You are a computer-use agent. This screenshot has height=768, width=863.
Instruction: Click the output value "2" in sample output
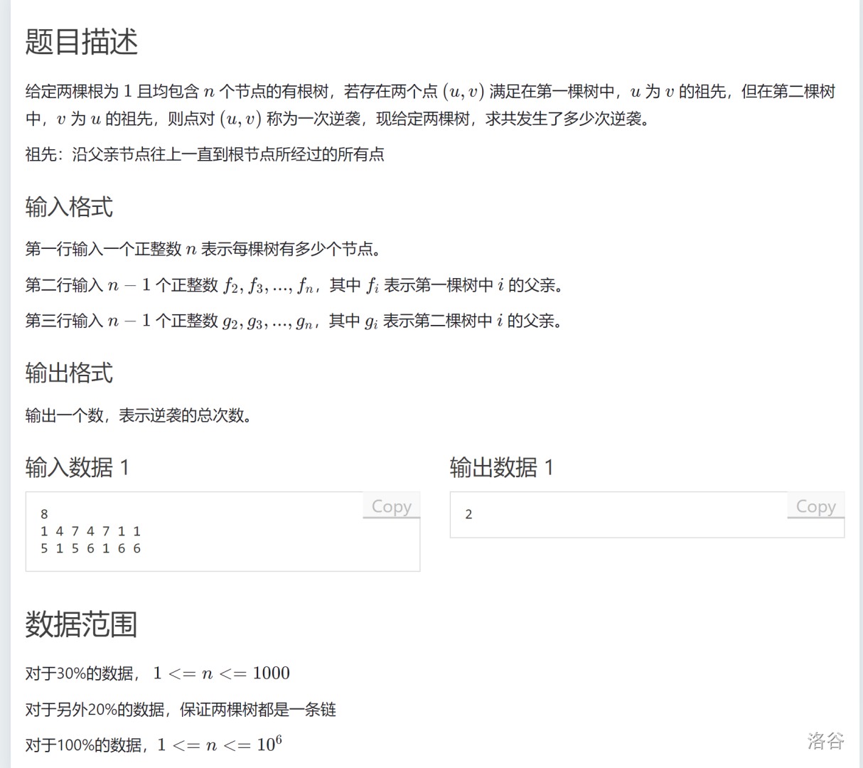click(x=468, y=514)
